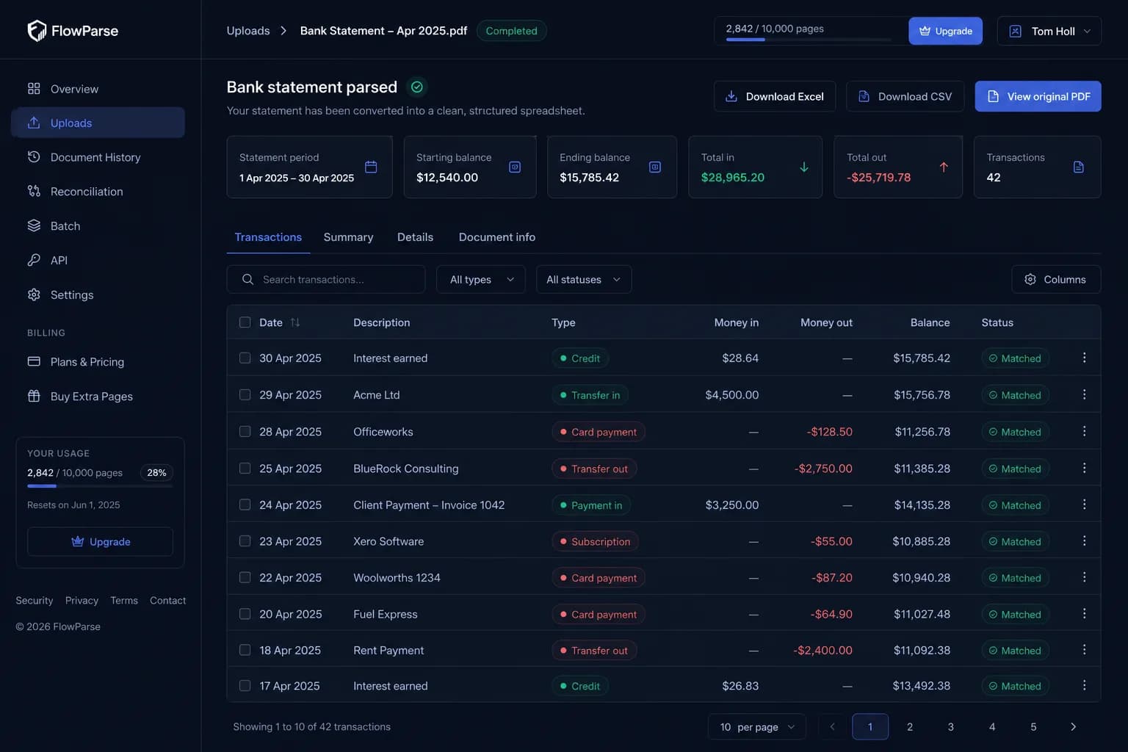The image size is (1128, 752).
Task: Open row menu for Acme Ltd
Action: pos(1084,394)
